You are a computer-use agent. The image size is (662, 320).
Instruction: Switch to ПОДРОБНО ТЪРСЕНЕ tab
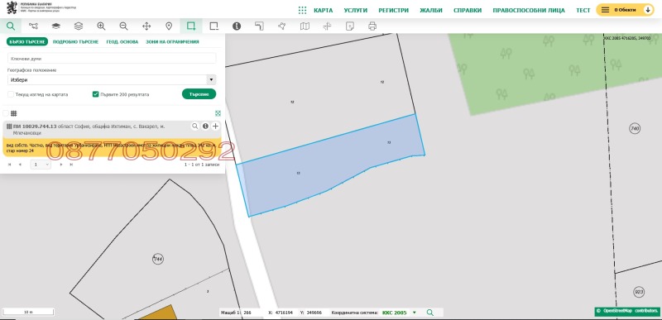75,41
